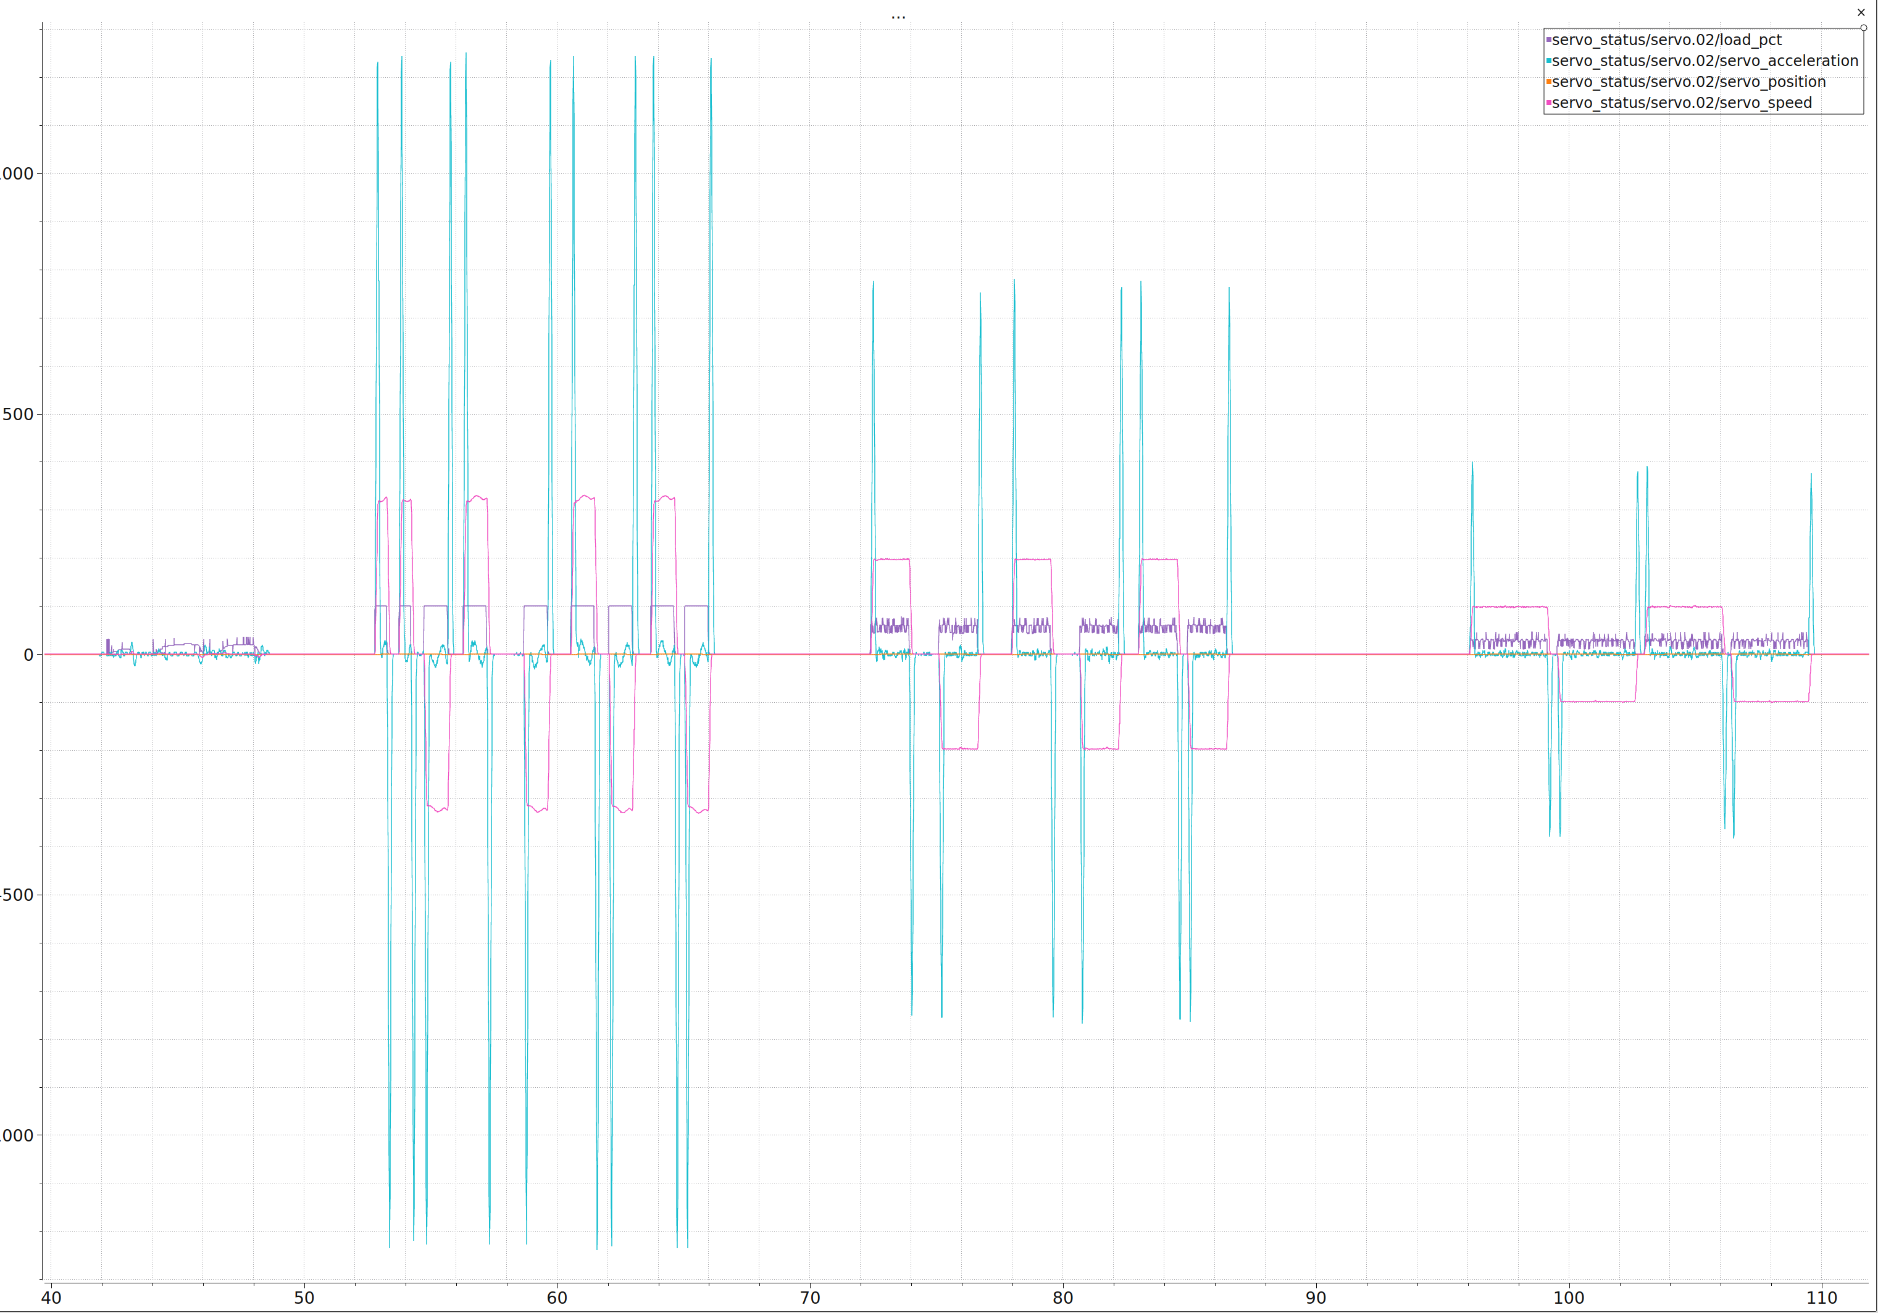Image resolution: width=1878 pixels, height=1313 pixels.
Task: Click the x-axis label 40
Action: 51,1298
